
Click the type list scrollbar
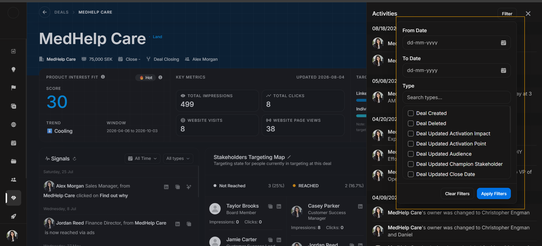[x=510, y=119]
